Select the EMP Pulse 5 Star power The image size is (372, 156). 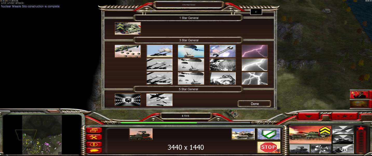pos(128,100)
